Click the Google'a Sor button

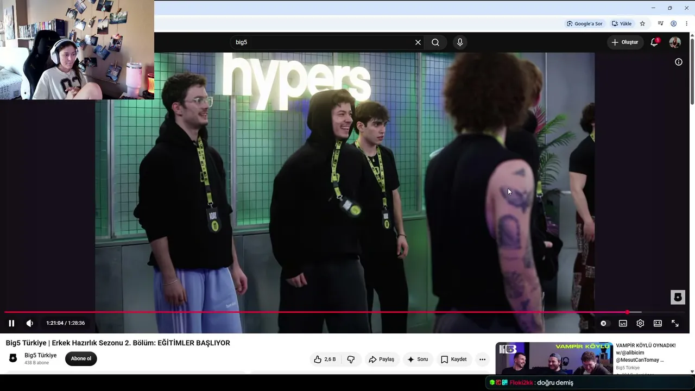coord(585,24)
